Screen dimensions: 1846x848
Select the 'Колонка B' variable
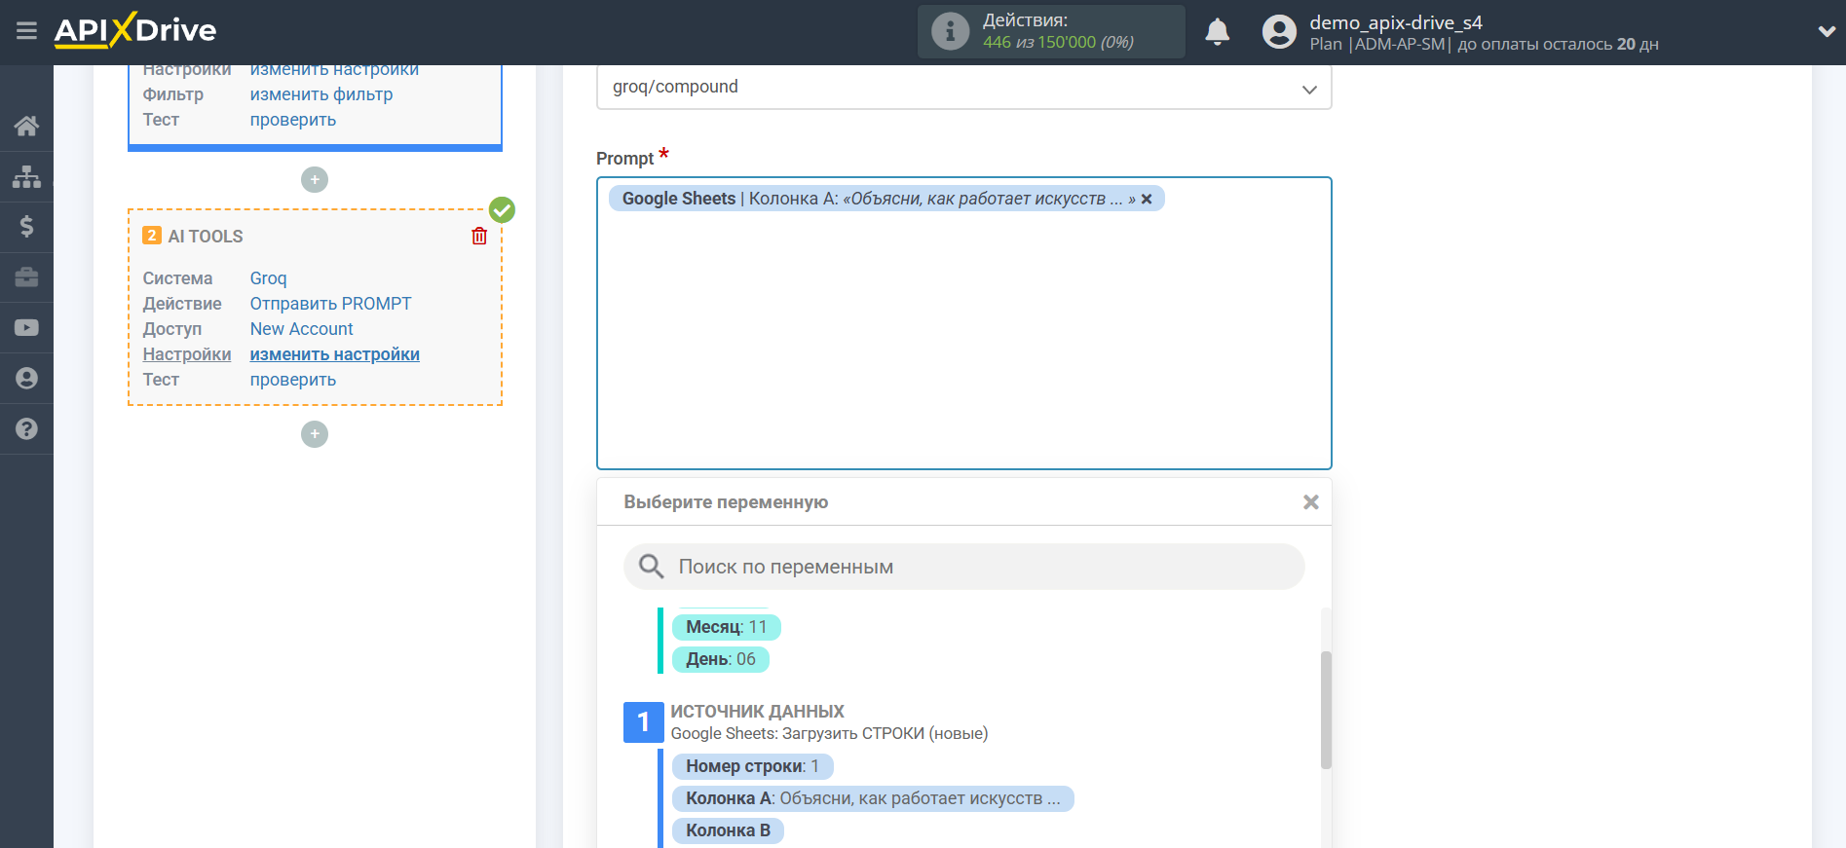(x=728, y=830)
